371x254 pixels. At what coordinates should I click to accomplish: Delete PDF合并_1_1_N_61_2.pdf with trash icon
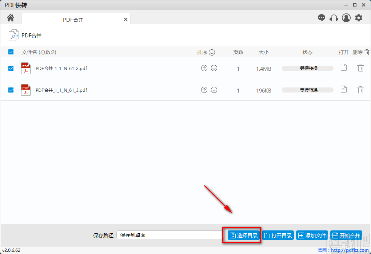click(360, 68)
